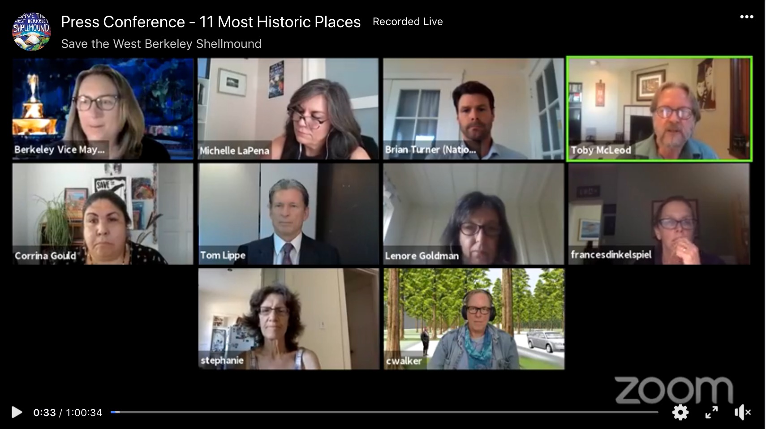Image resolution: width=766 pixels, height=429 pixels.
Task: Select Berkeley Vice Mayor's video tile
Action: [103, 109]
